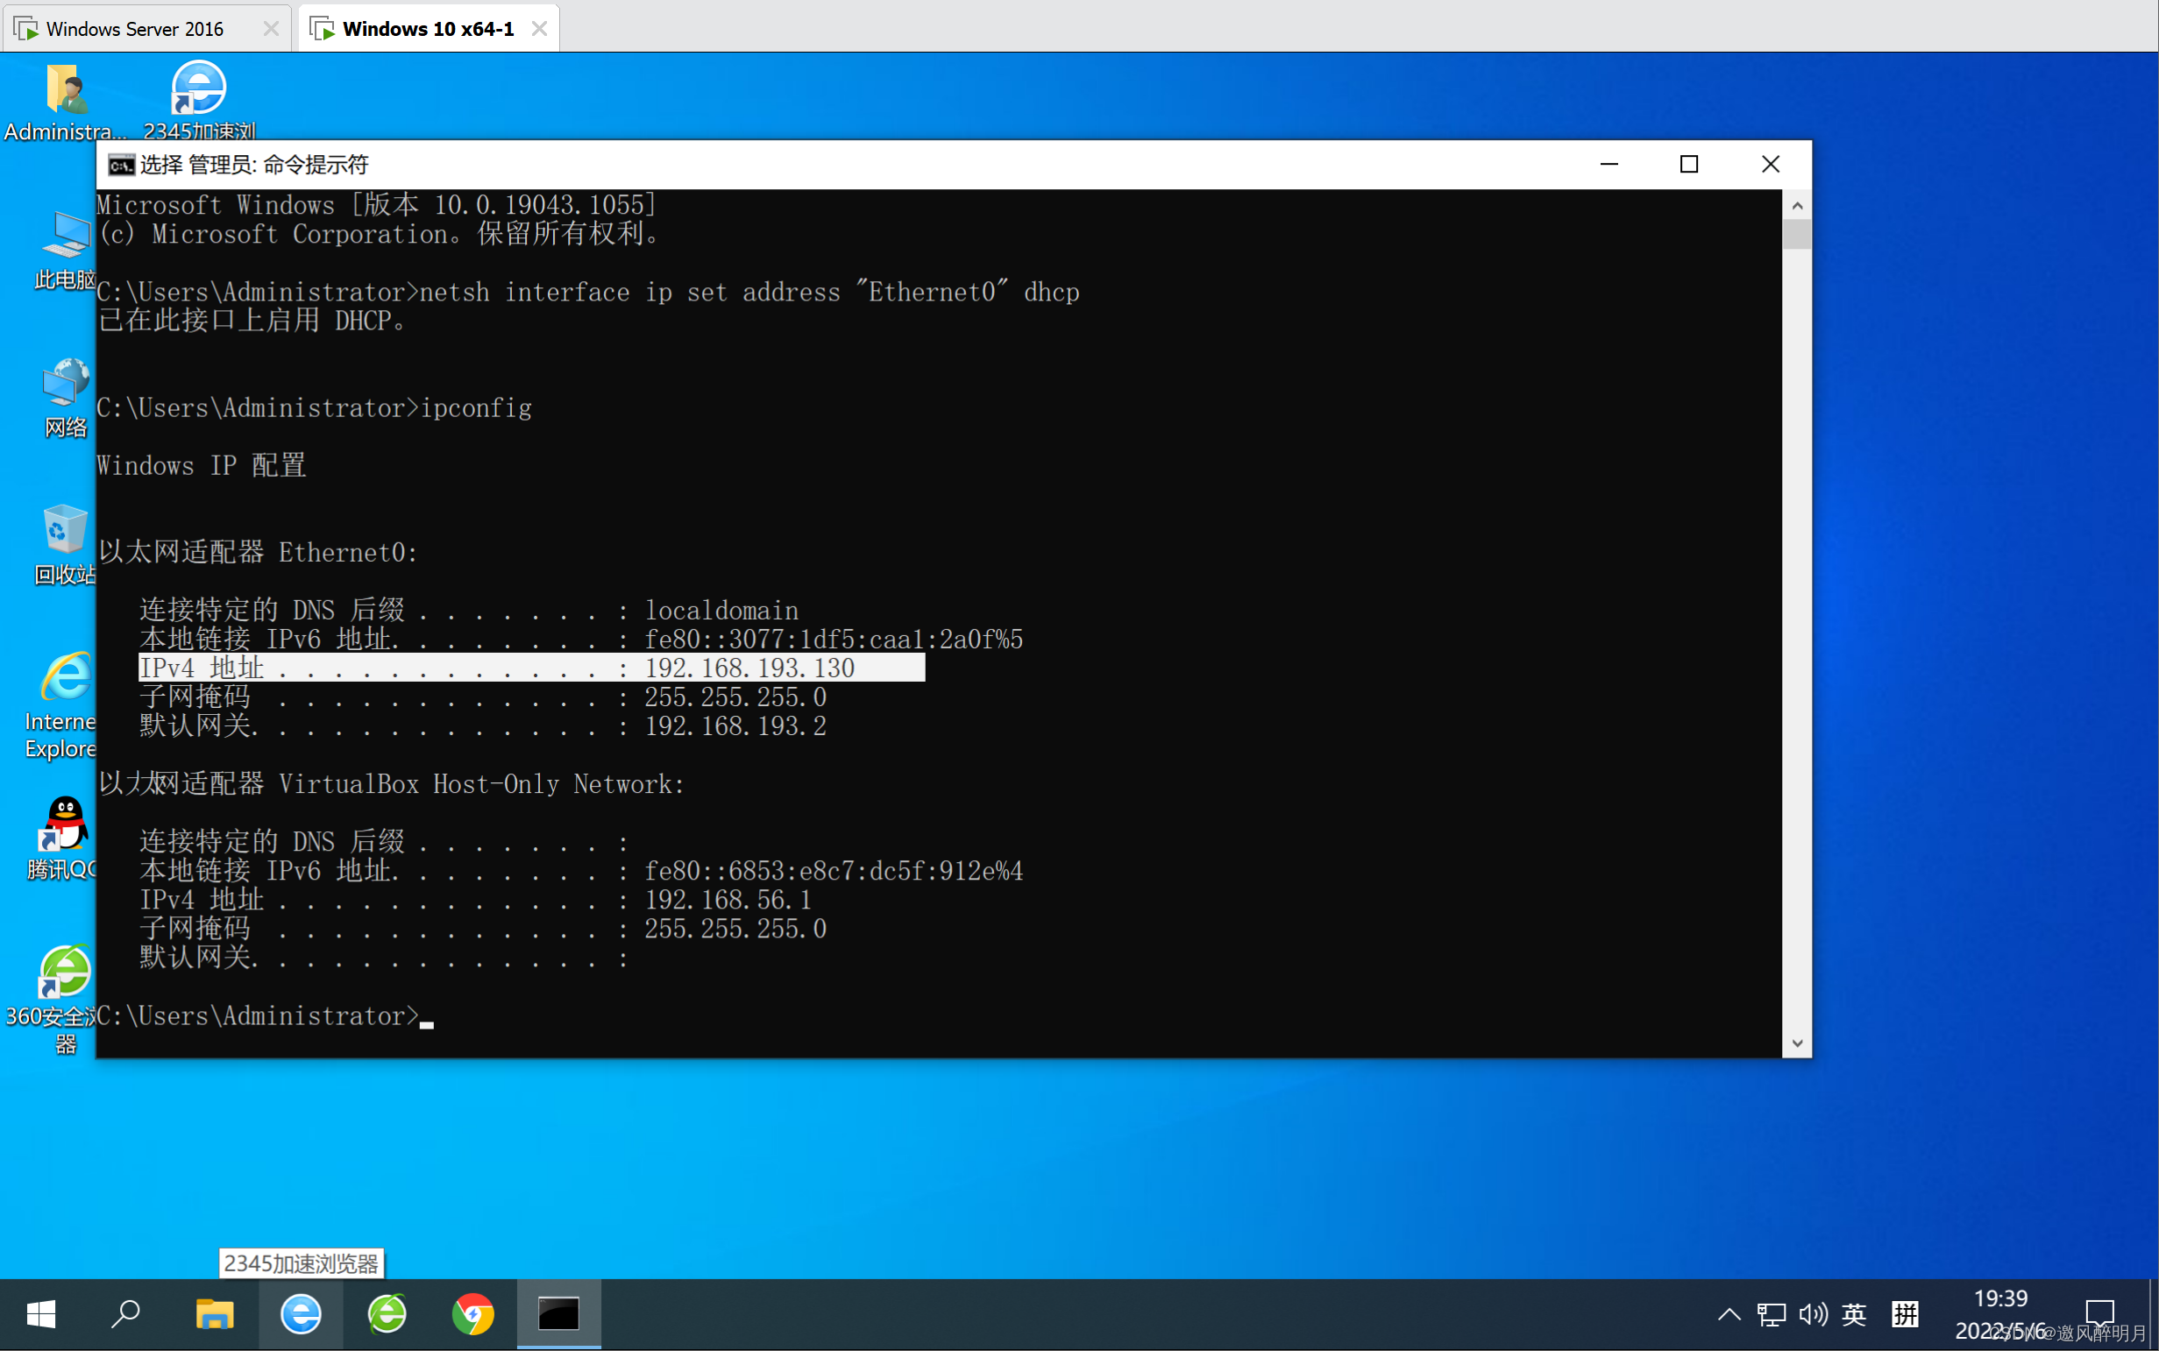Close the Command Prompt window
This screenshot has width=2159, height=1351.
(1770, 165)
